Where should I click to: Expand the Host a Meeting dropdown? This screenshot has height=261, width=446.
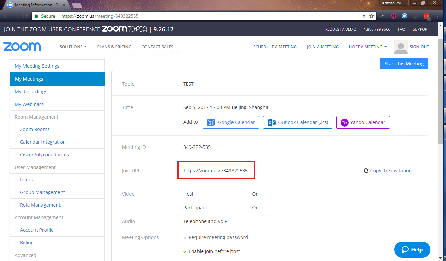[x=368, y=47]
